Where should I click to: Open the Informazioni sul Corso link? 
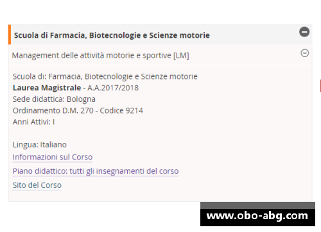53,157
